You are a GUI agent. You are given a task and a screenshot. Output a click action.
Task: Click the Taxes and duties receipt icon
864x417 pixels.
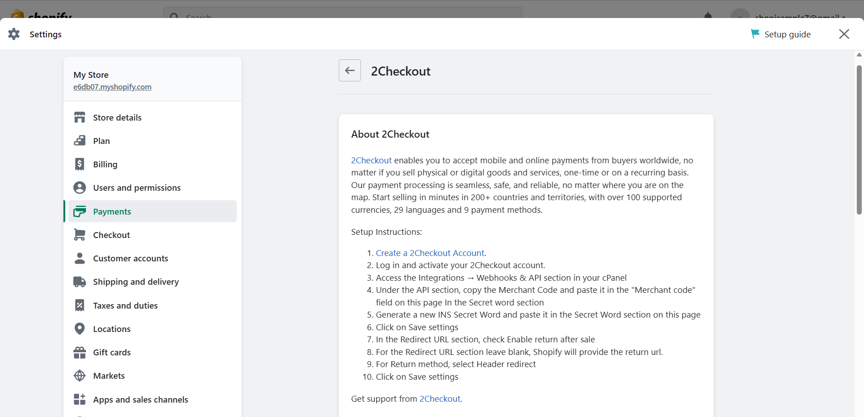click(80, 305)
